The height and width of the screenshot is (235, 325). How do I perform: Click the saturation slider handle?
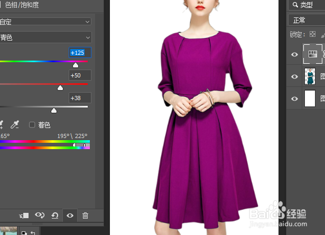pyautogui.click(x=60, y=88)
